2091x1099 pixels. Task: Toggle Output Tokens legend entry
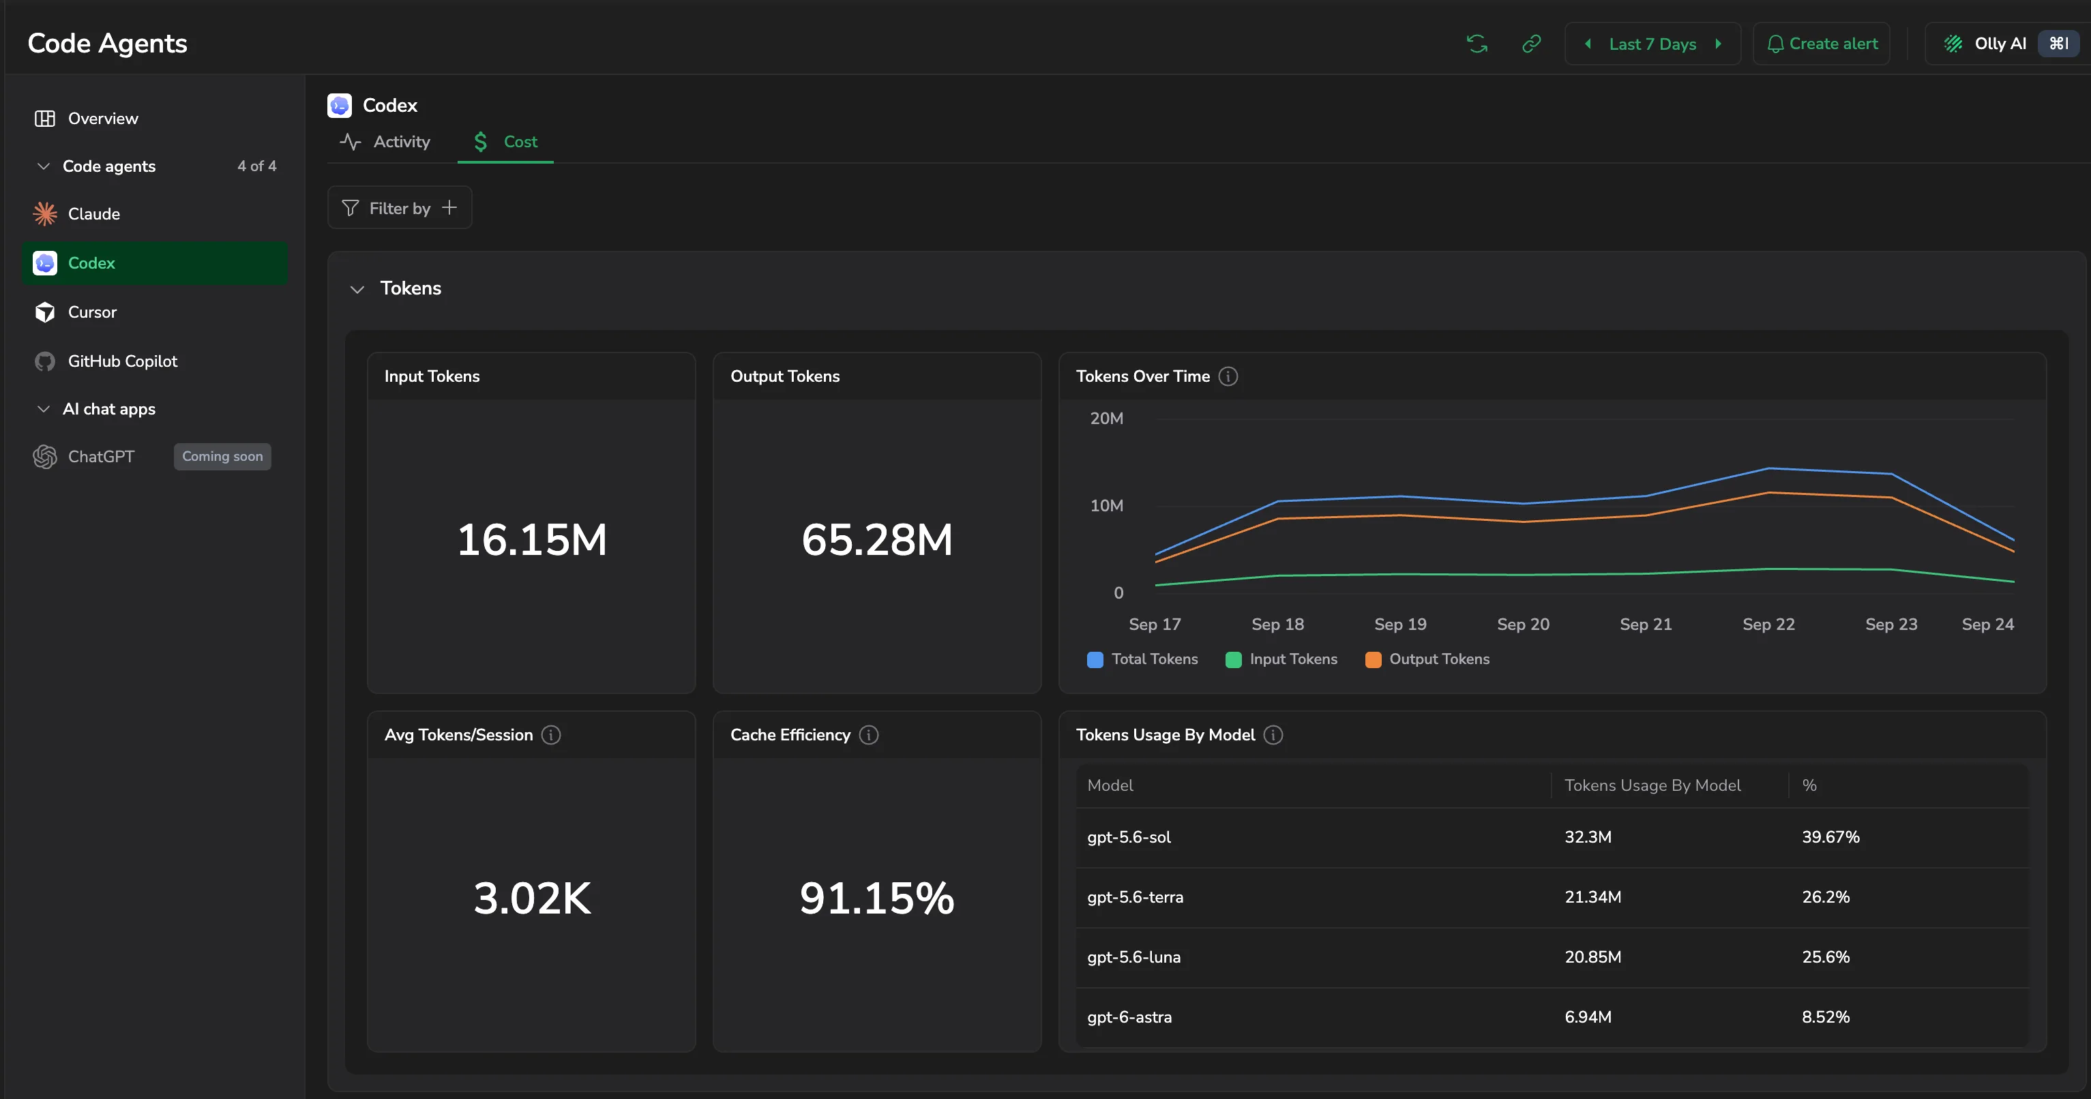coord(1428,660)
